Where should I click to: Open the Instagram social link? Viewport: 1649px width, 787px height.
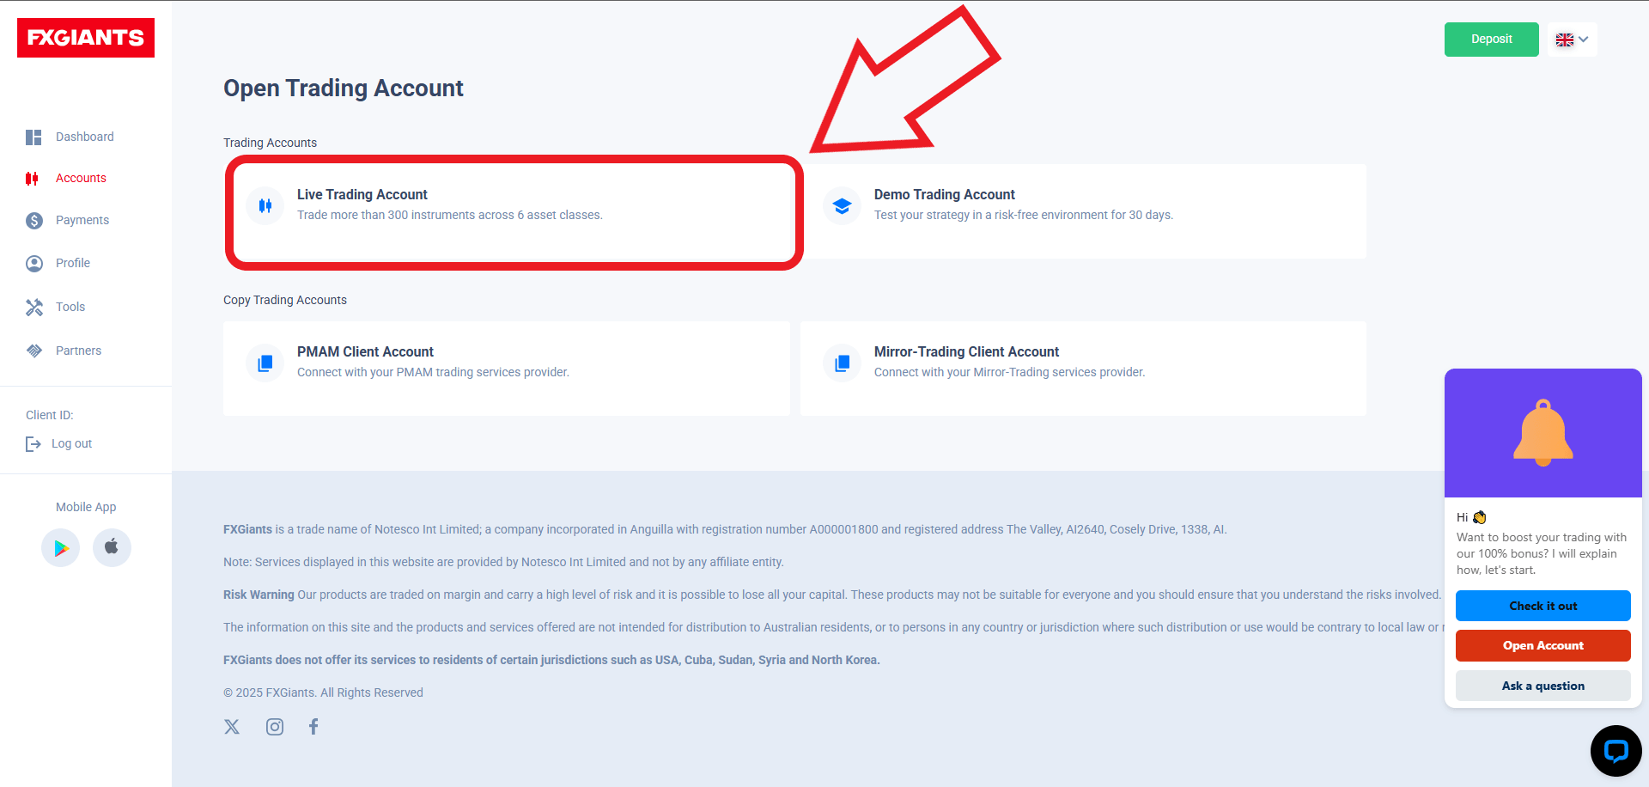point(275,727)
